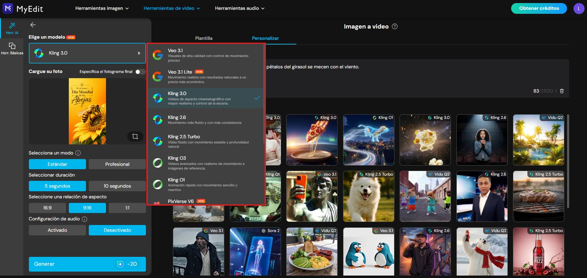
Task: Click Kling 2.6 model icon in list
Action: coord(158,120)
